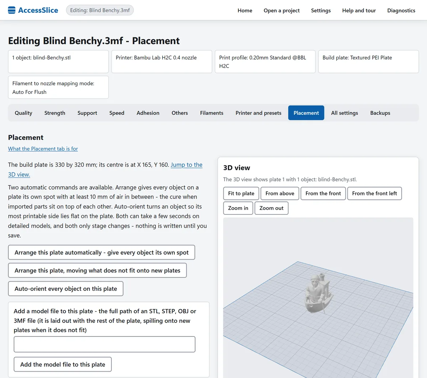
Task: Click Arrange this plate automatically button
Action: [101, 252]
